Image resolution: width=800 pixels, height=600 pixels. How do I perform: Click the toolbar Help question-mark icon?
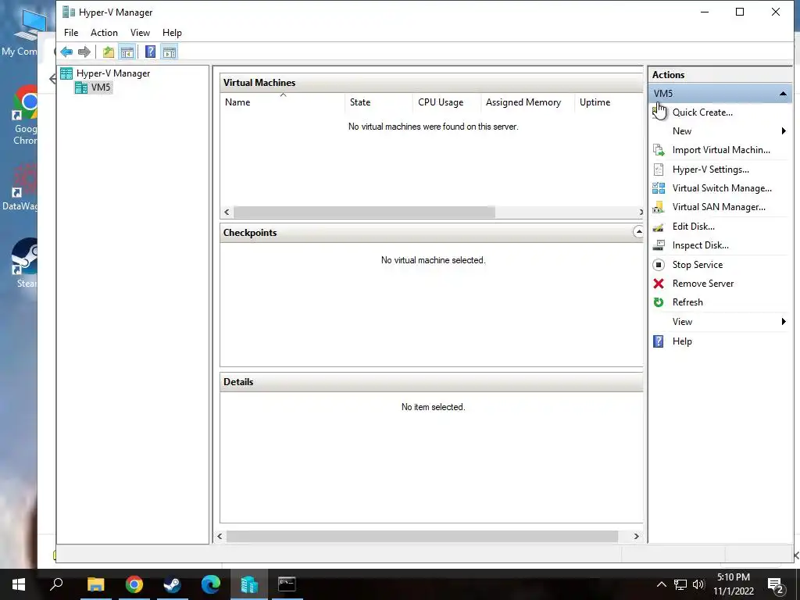point(150,52)
